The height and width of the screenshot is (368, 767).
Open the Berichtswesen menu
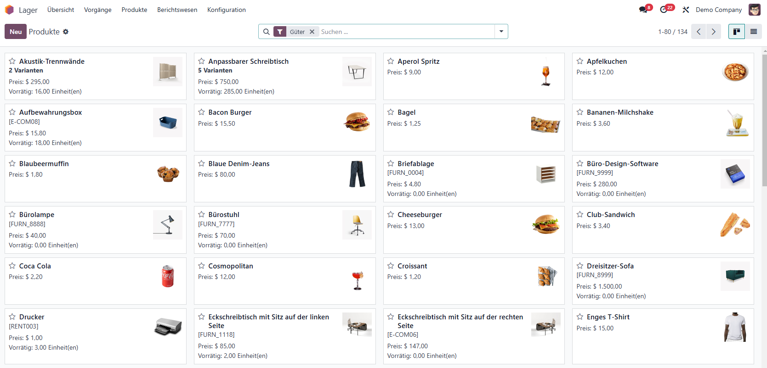coord(177,10)
